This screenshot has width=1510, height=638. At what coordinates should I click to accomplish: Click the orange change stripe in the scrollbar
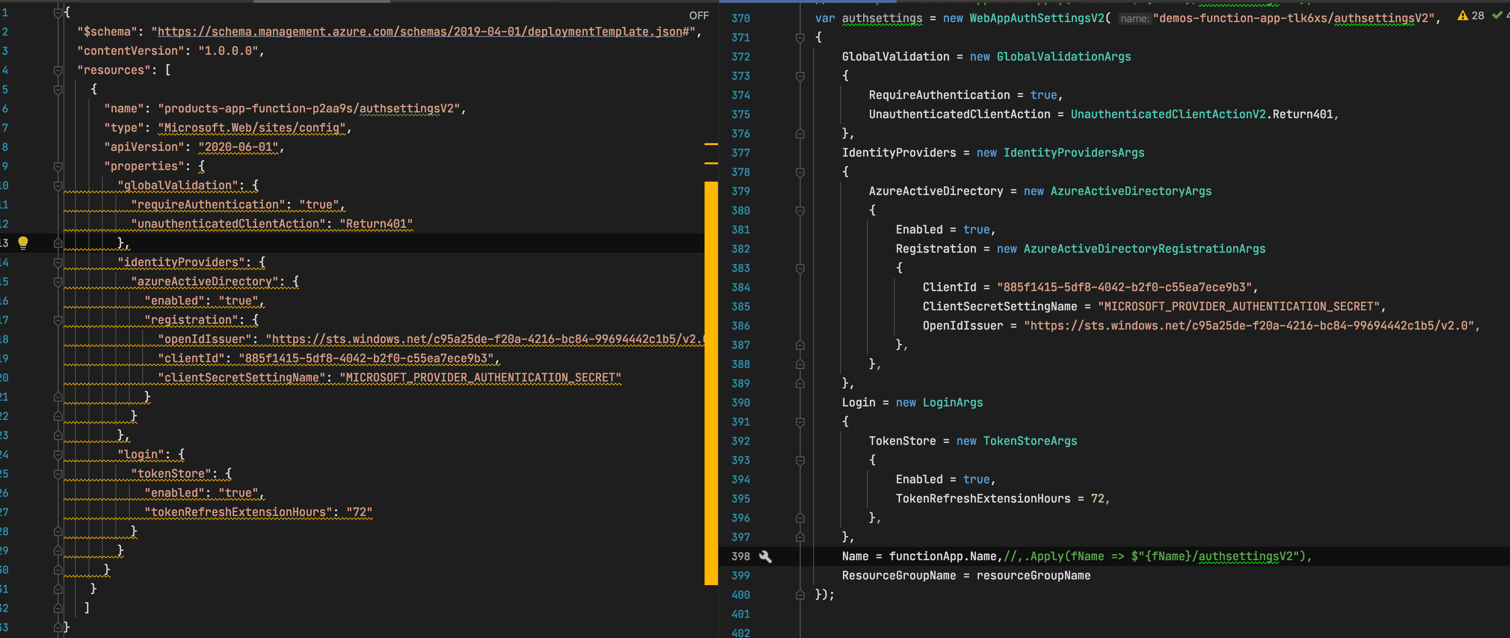[710, 381]
